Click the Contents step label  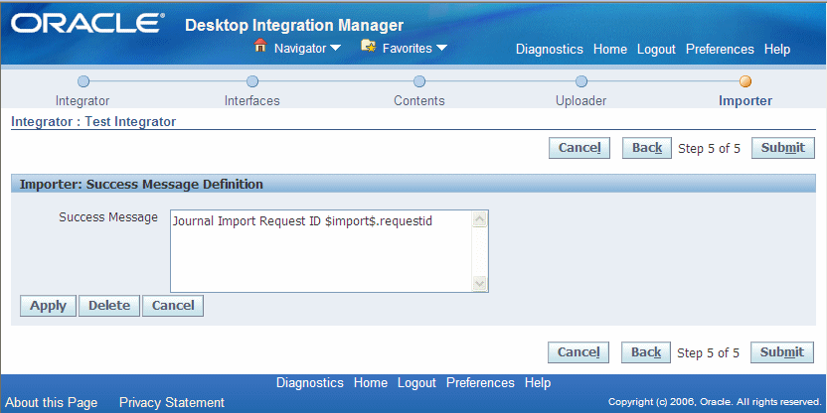[x=419, y=100]
